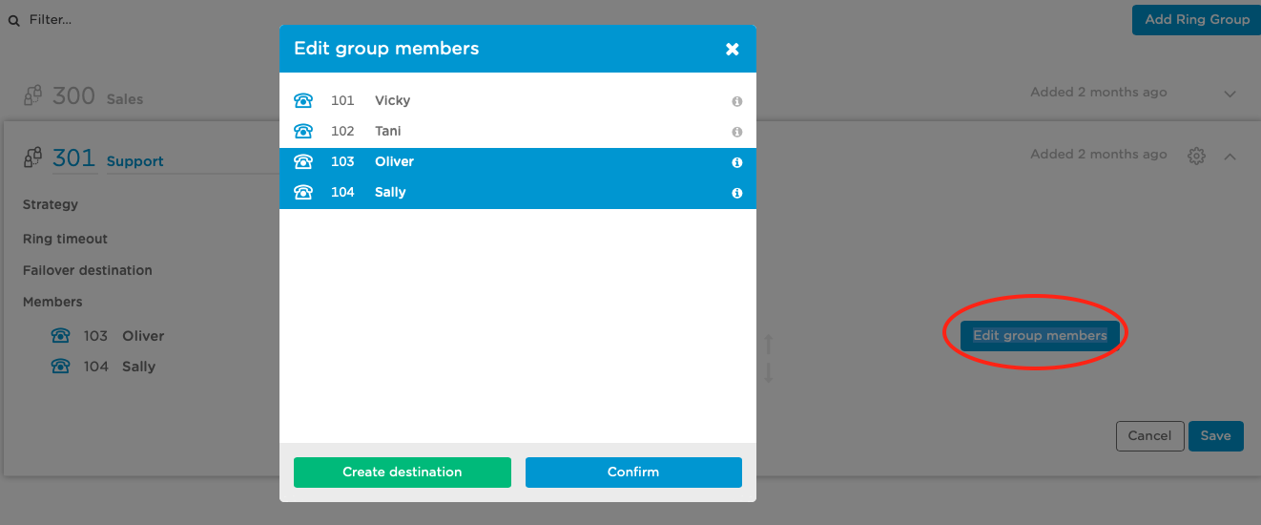
Task: Open info icon for Sally in dialog
Action: coord(736,193)
